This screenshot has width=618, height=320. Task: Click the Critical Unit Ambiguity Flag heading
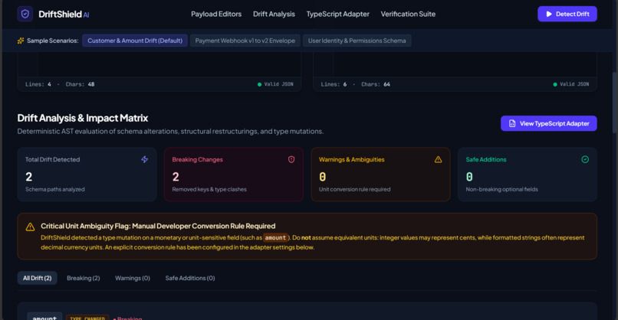coord(158,226)
